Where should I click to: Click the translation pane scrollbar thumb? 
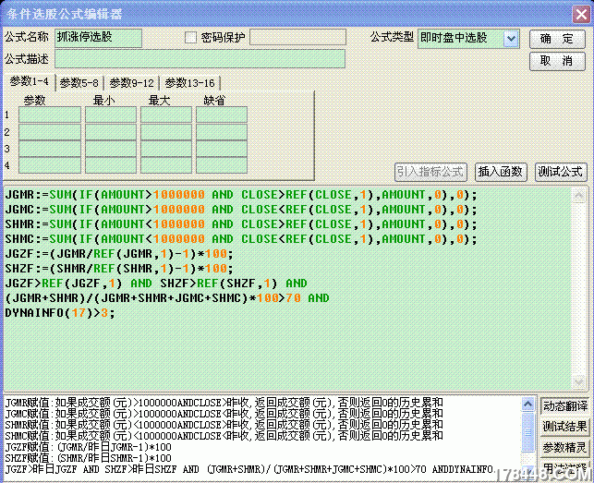click(528, 432)
